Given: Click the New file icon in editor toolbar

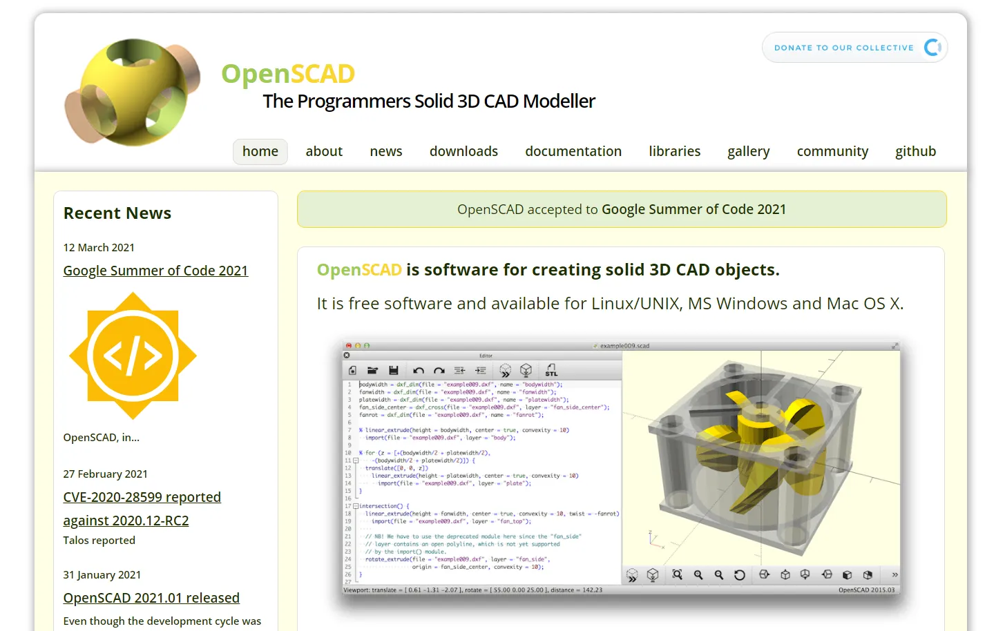Looking at the screenshot, I should pos(352,371).
